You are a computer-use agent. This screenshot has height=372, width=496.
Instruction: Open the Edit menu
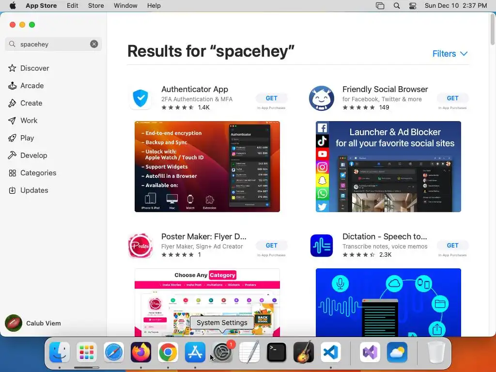[73, 5]
